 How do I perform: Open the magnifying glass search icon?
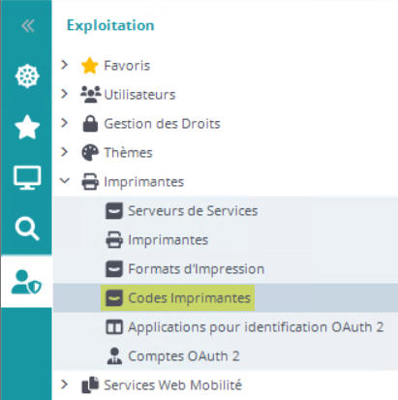point(27,229)
